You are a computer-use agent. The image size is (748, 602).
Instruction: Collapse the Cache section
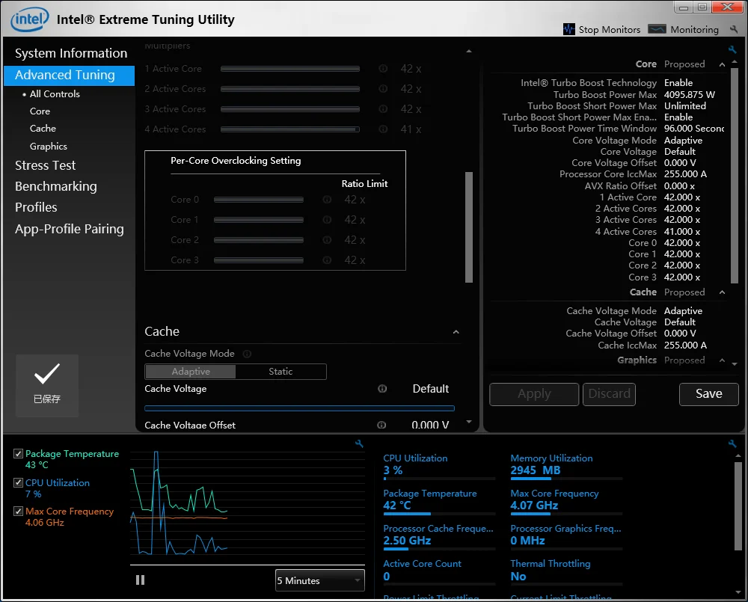[x=456, y=332]
